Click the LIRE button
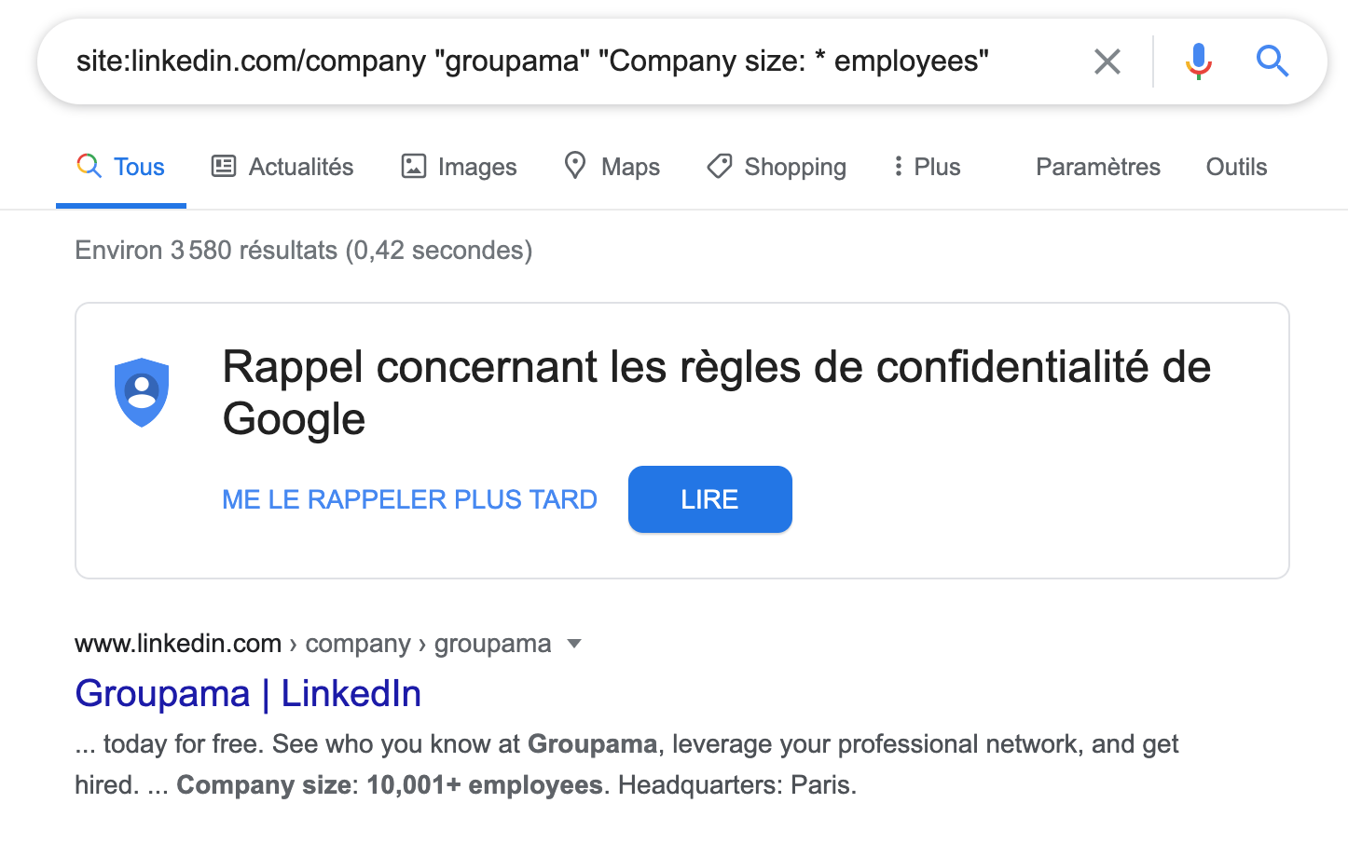Screen dimensions: 1348x844 point(710,499)
